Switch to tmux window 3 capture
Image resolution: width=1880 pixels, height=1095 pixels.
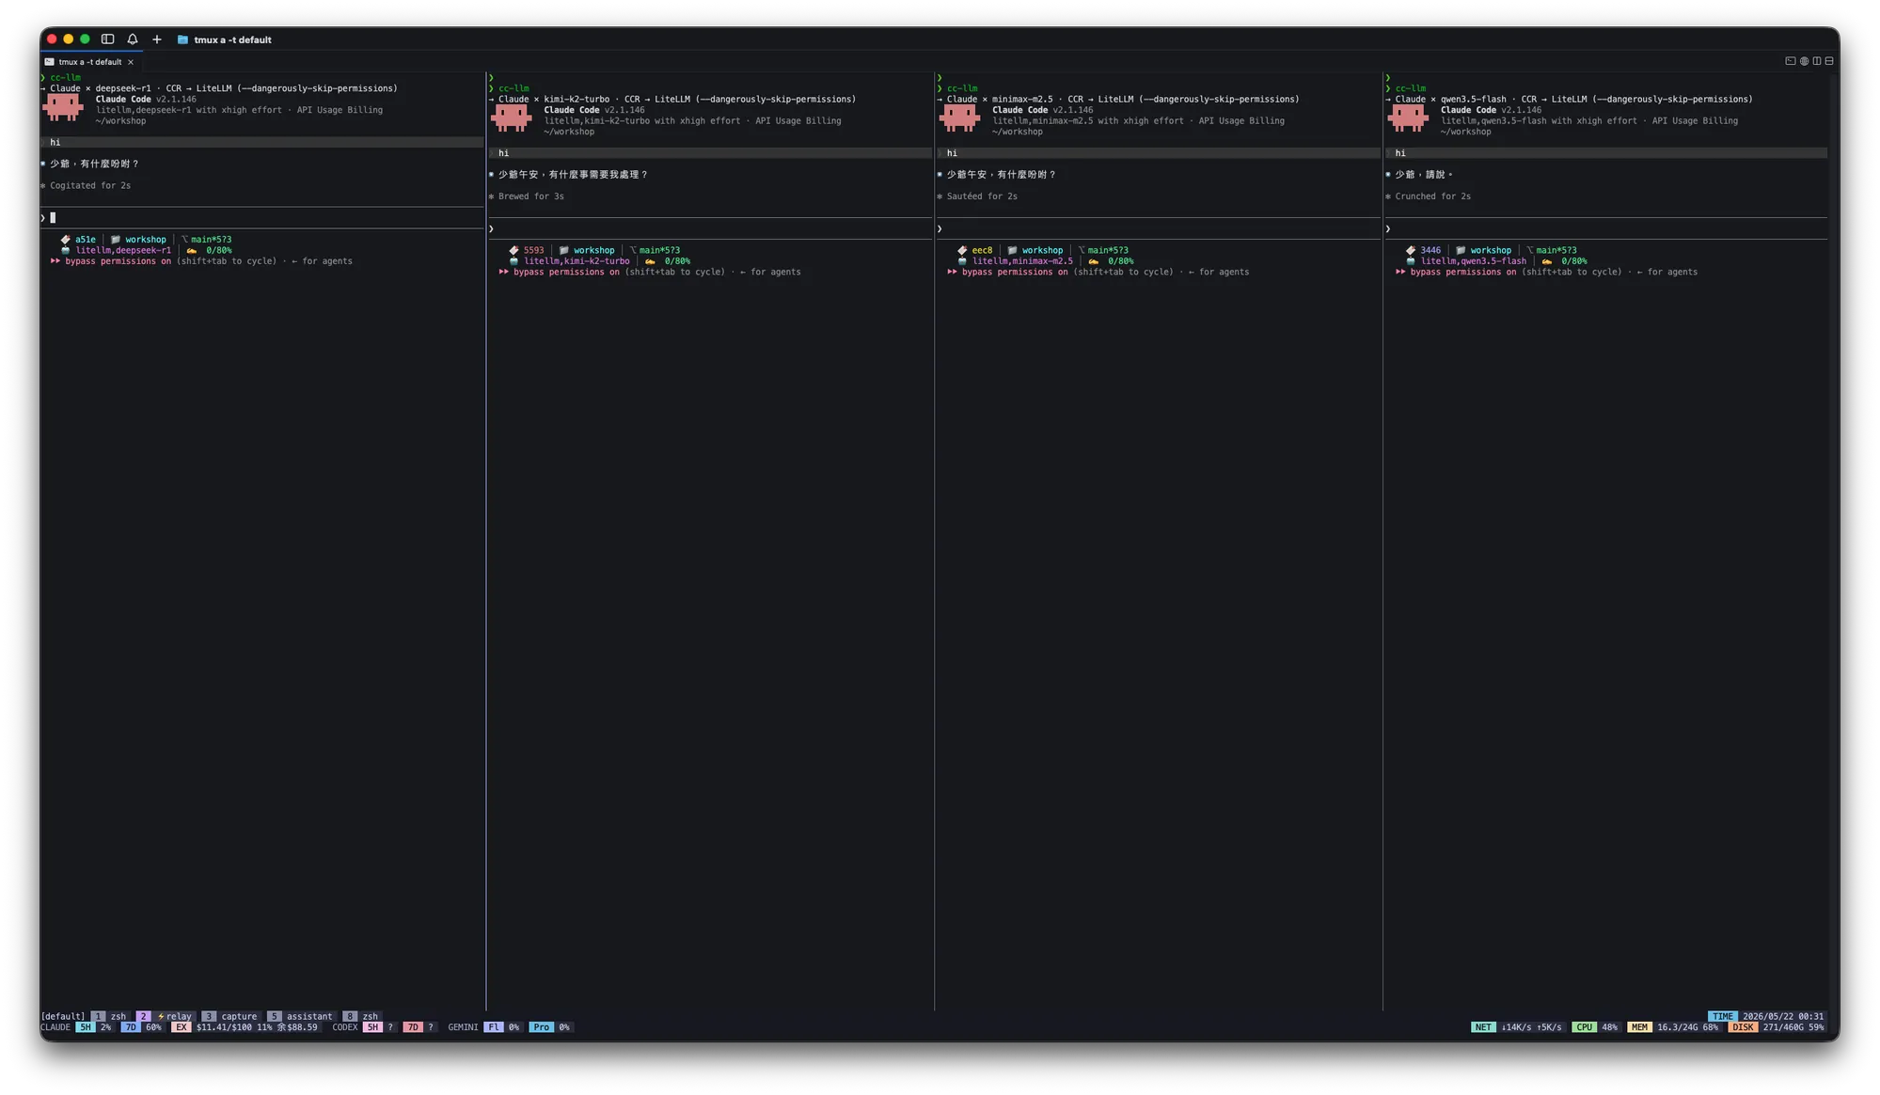(x=229, y=1016)
